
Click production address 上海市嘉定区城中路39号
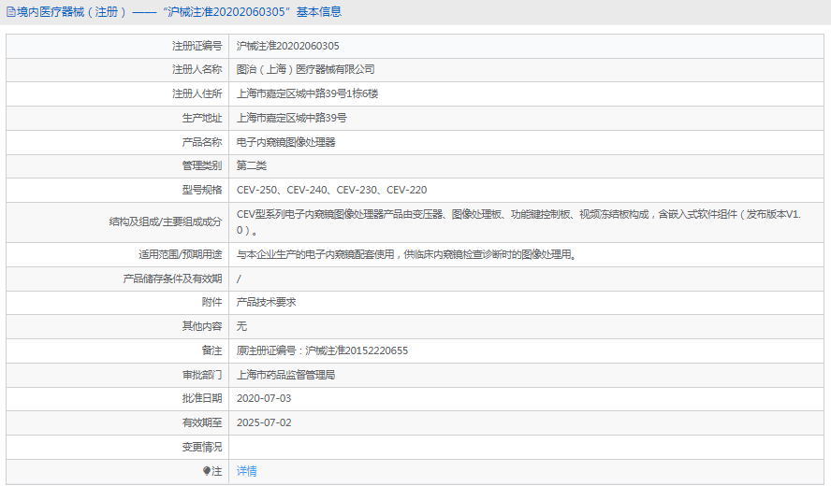click(291, 118)
